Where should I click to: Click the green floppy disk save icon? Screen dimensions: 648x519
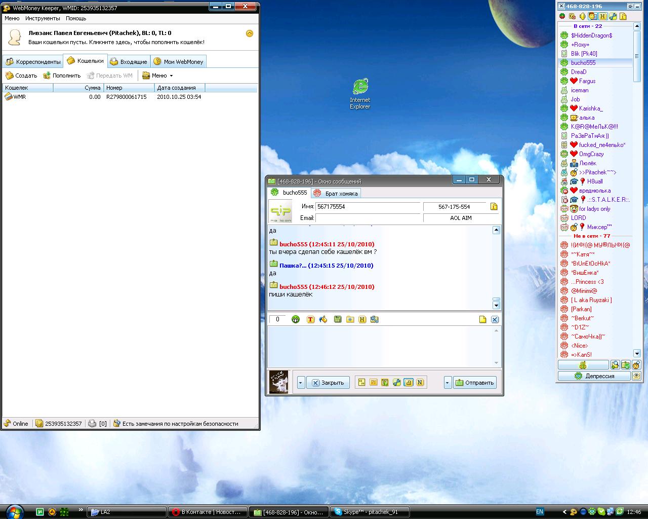[x=338, y=319]
